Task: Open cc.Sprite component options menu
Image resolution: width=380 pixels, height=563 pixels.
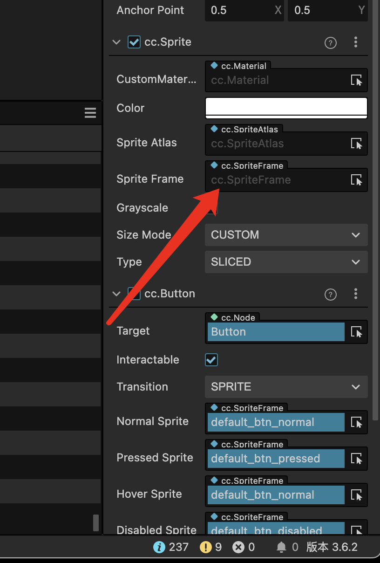Action: click(356, 42)
